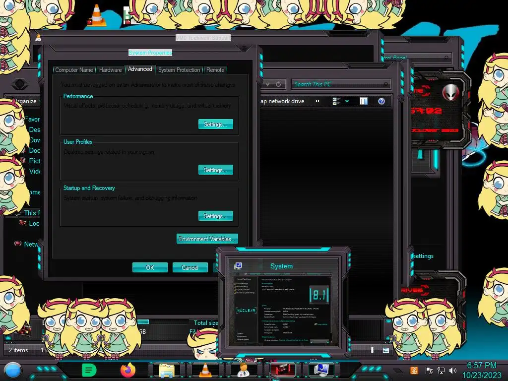
Task: Open the VLC desktop shortcut icon
Action: coord(97,15)
